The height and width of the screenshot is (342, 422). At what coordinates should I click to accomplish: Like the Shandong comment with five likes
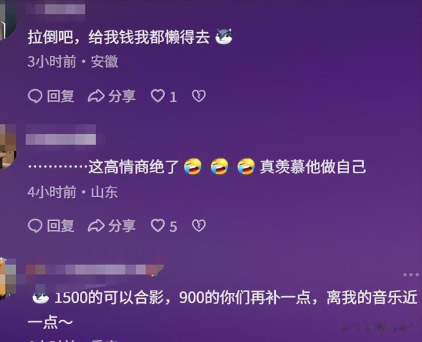[x=157, y=225]
